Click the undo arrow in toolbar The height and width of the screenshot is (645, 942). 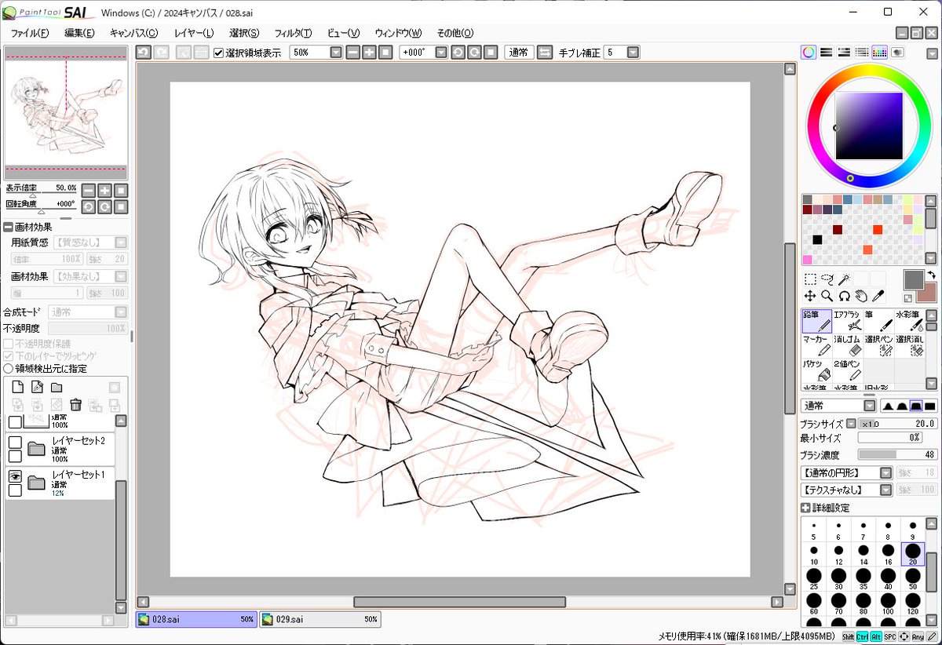pos(144,53)
